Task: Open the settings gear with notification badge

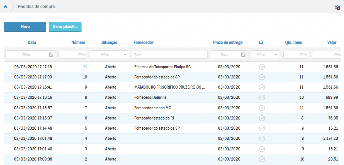Action: (x=337, y=7)
